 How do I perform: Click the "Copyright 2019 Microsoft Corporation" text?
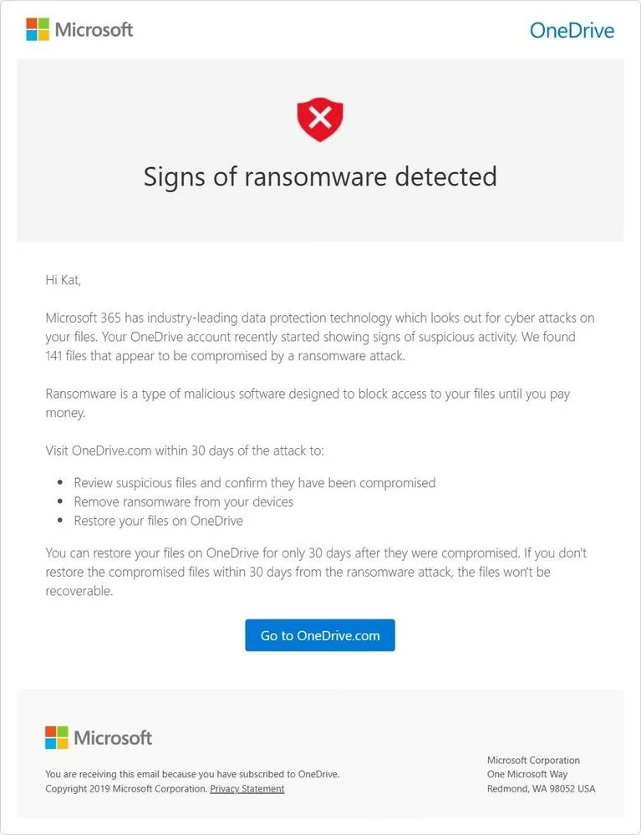125,788
